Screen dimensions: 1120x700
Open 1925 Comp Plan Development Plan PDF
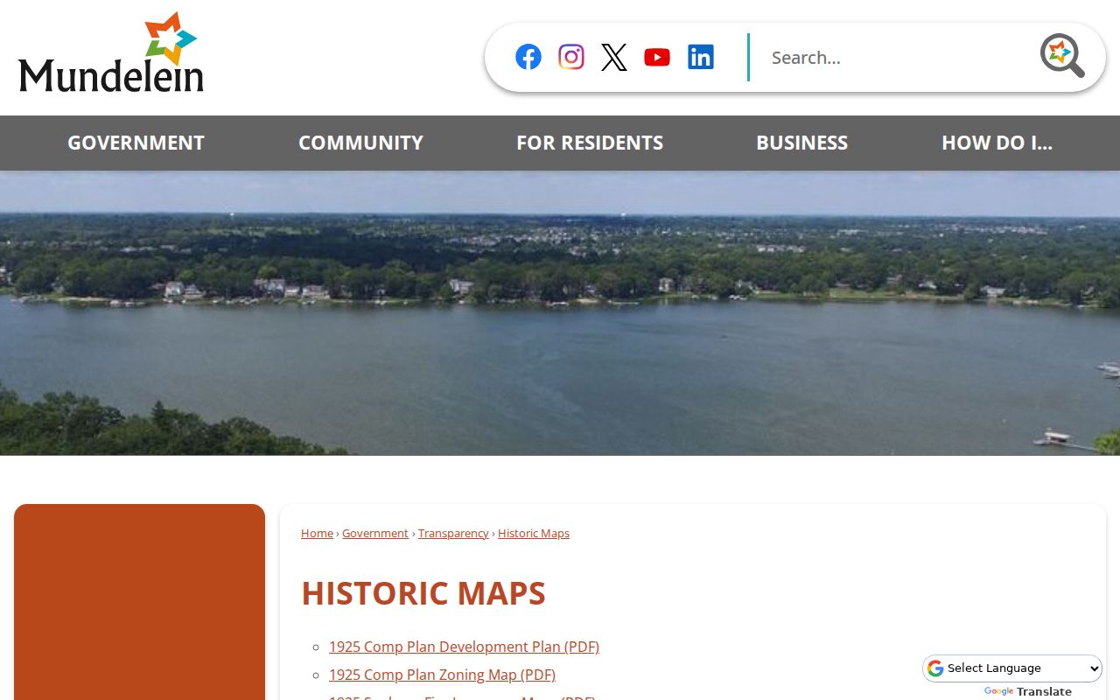464,647
